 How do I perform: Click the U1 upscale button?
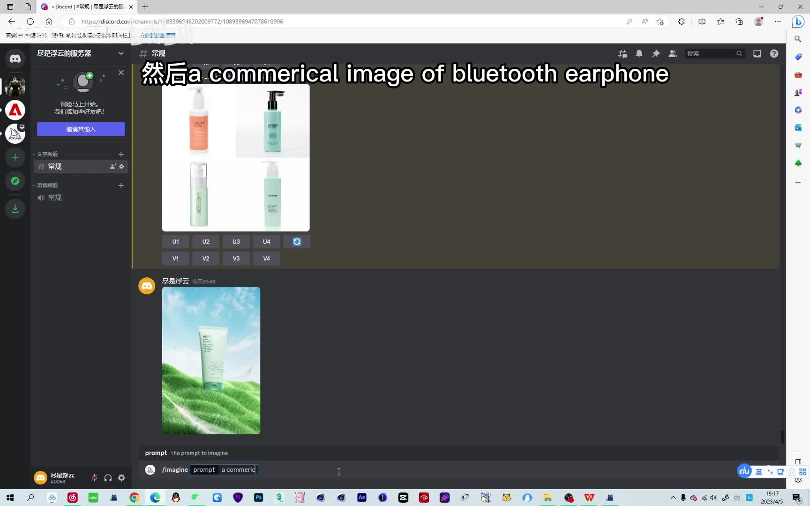pos(175,242)
